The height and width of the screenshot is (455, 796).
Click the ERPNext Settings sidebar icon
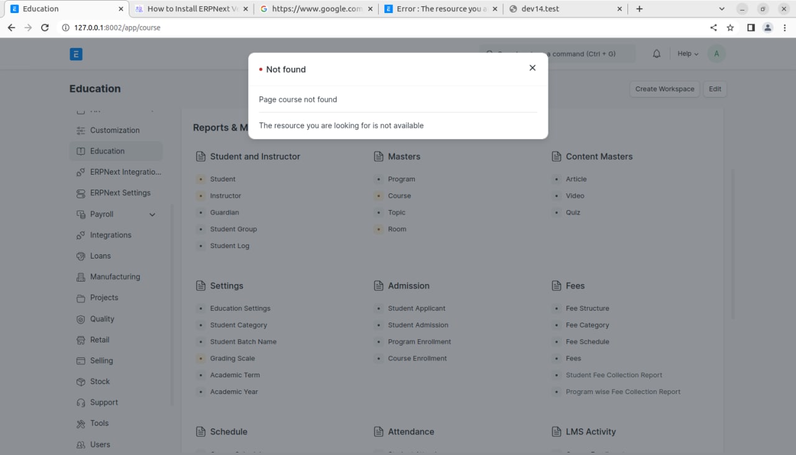click(x=80, y=193)
